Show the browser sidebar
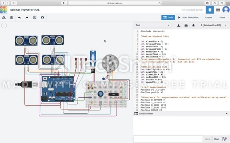Viewport: 230px width, 143px height. pos(14,3)
